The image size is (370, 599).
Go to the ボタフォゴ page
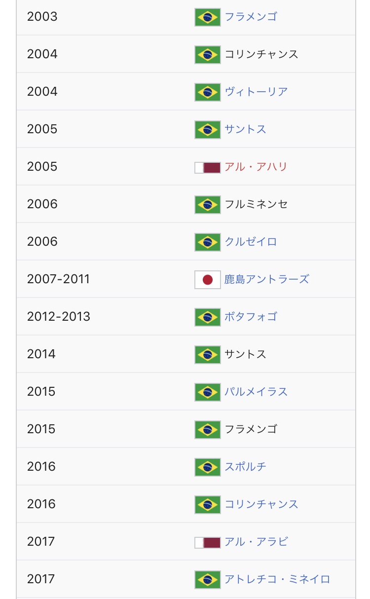click(251, 317)
